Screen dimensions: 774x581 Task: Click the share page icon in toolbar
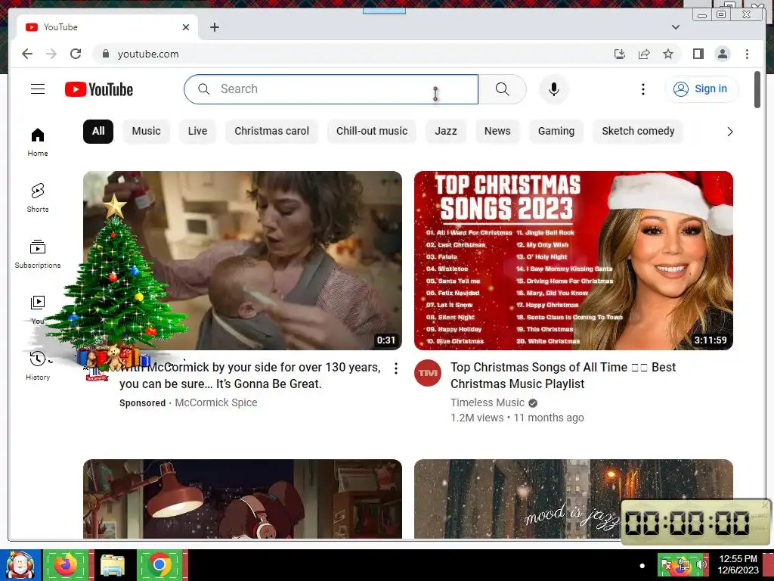[x=644, y=54]
